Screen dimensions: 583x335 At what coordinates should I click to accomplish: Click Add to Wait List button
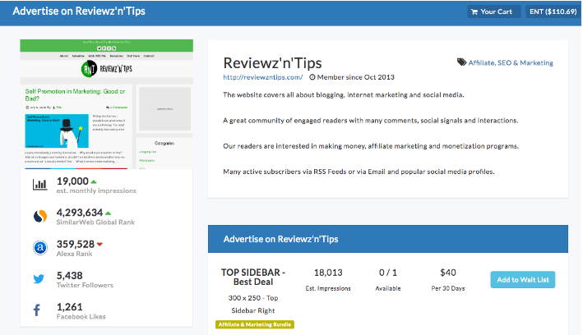coord(523,280)
